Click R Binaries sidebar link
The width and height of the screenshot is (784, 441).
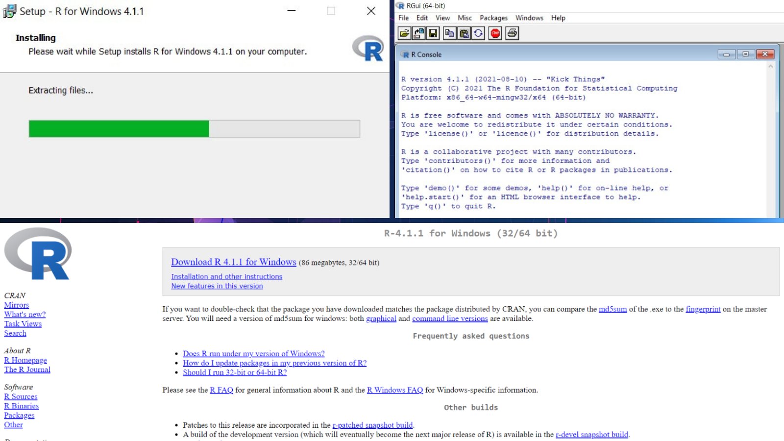22,406
